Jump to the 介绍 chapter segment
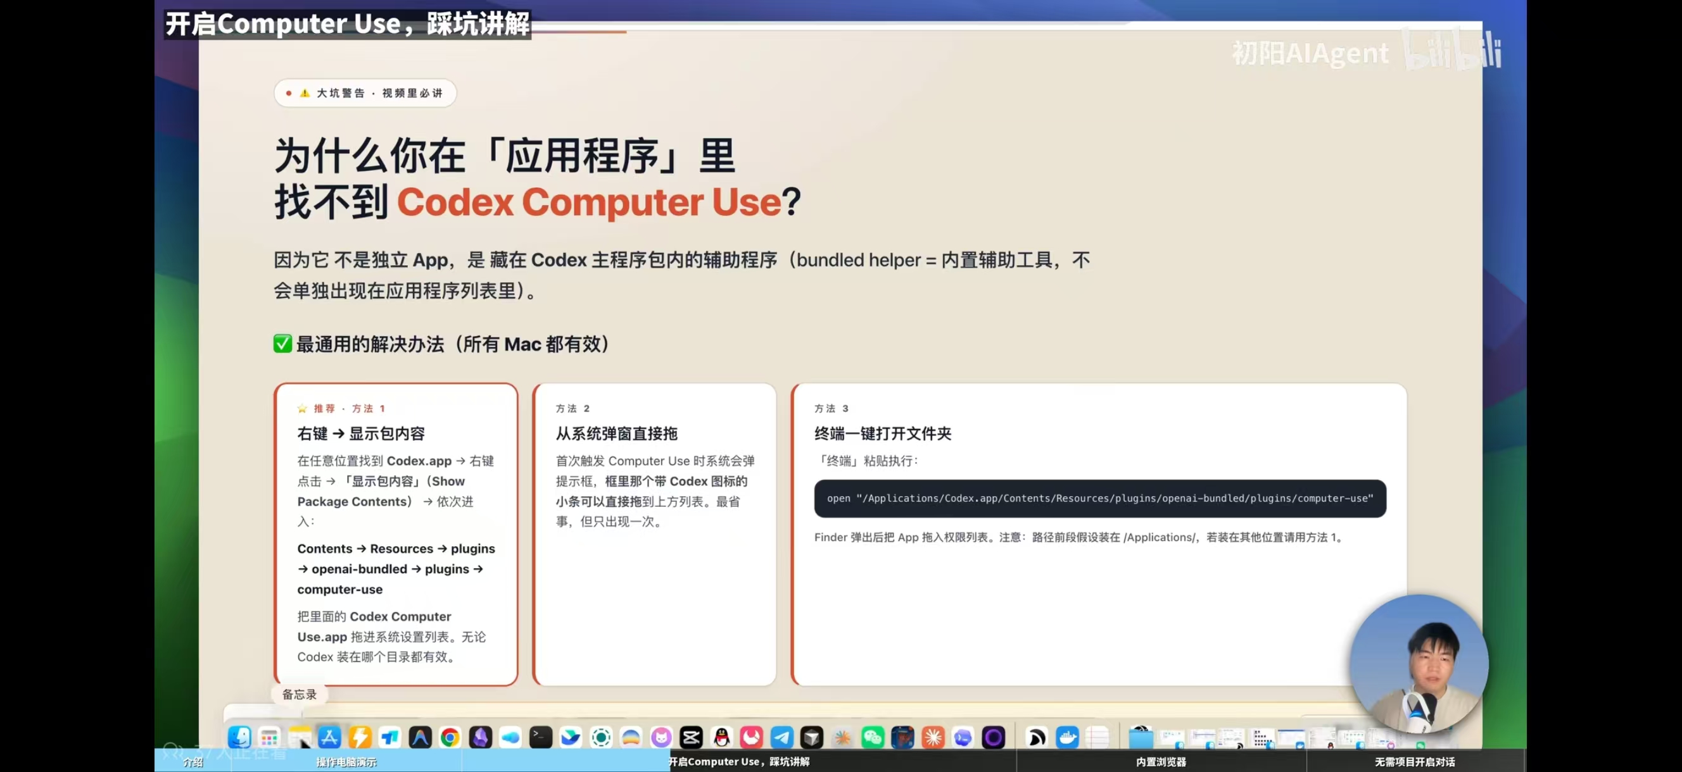 193,761
